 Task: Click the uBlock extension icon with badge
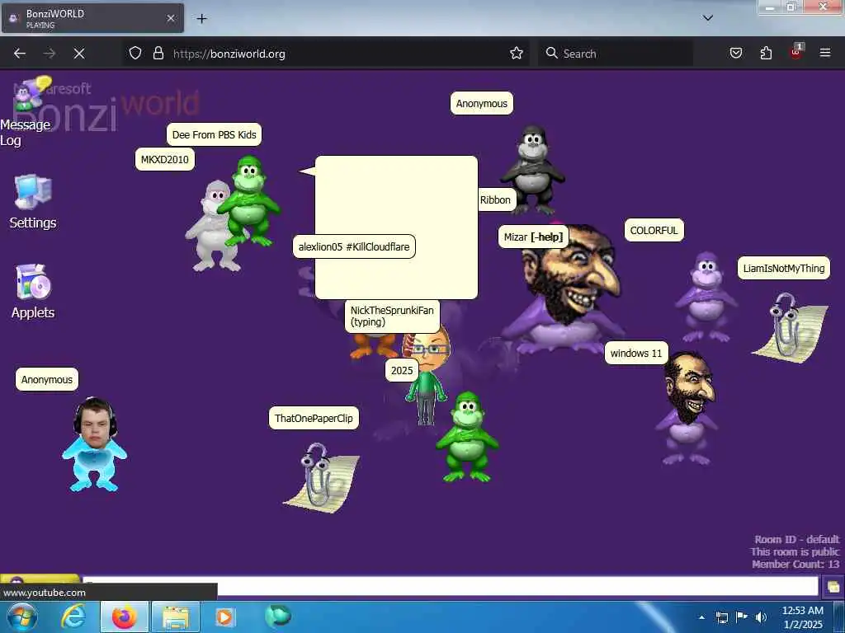click(796, 52)
